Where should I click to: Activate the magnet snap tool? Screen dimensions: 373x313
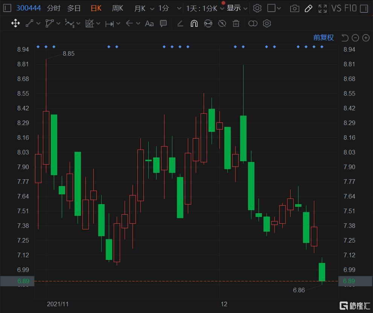[194, 23]
